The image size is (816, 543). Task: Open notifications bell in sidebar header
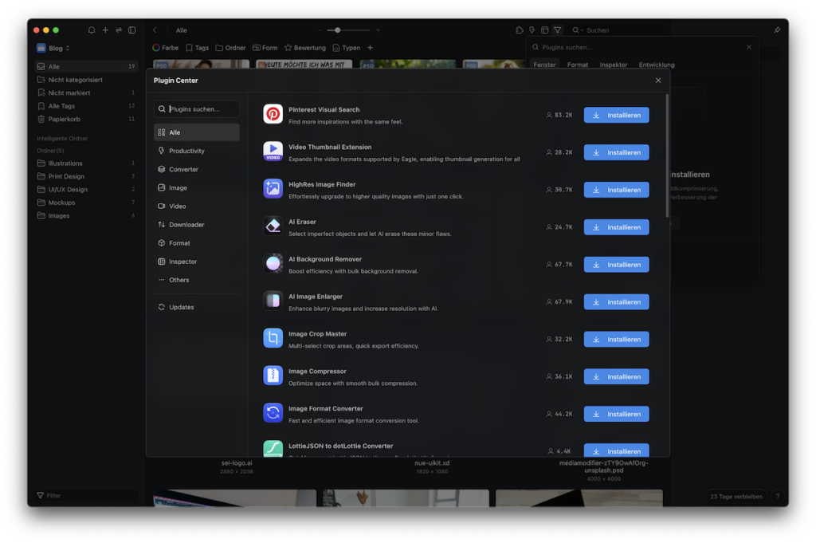92,30
